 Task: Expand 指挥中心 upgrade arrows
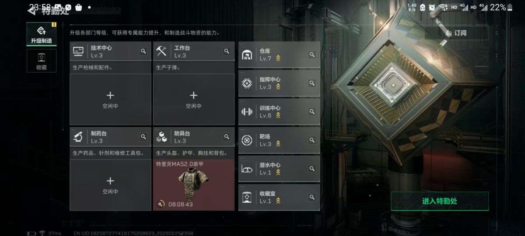click(278, 87)
